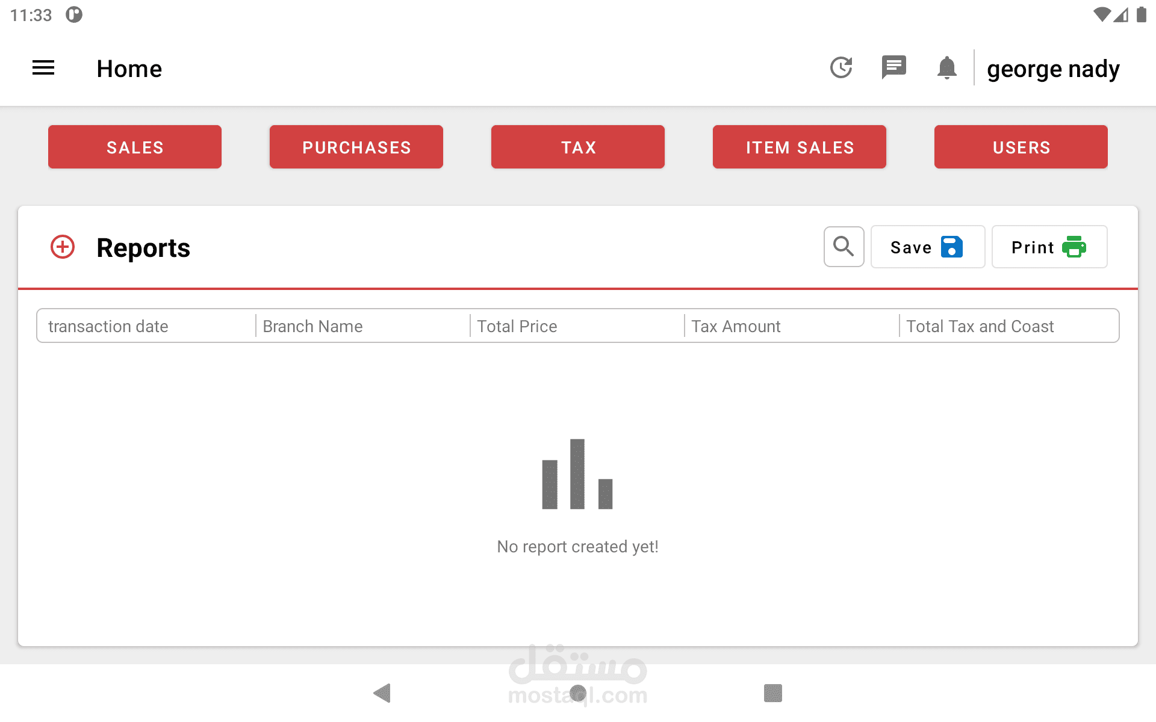Click the Tax Amount column header
Viewport: 1156px width, 722px height.
coord(736,326)
